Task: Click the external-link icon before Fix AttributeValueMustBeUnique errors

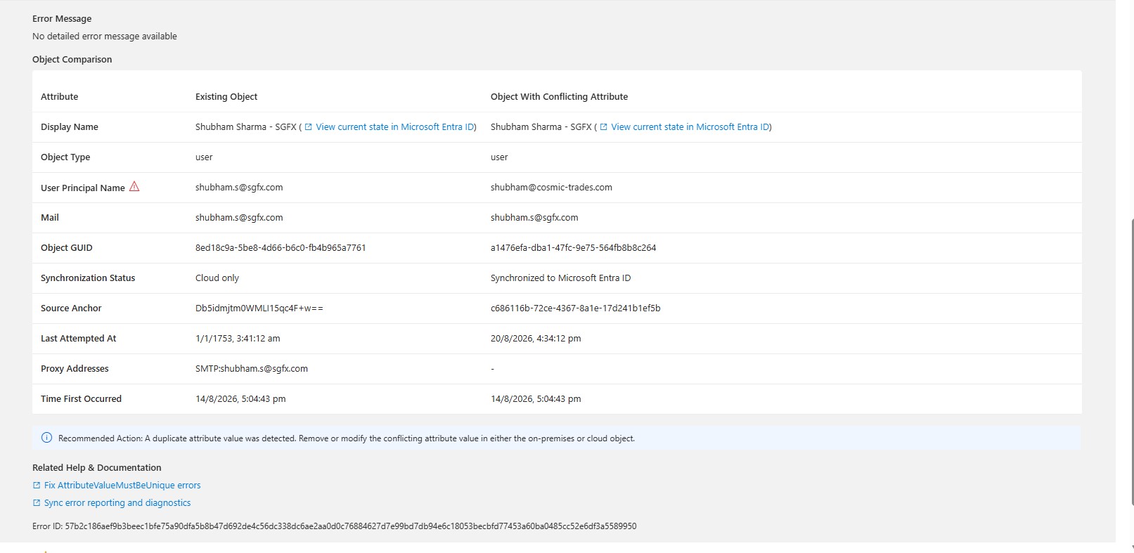Action: pos(37,486)
